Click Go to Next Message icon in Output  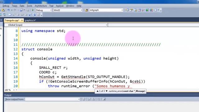[94, 99]
